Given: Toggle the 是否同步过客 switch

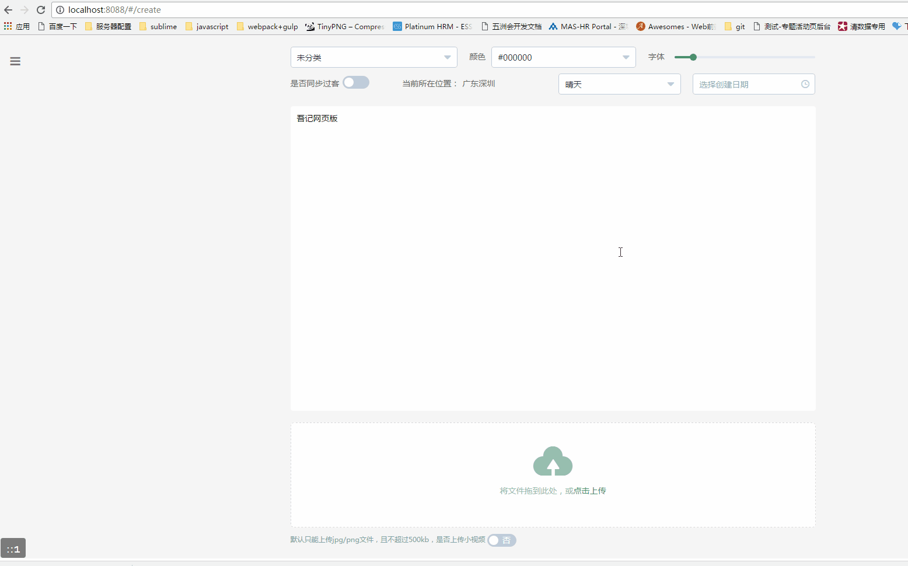Looking at the screenshot, I should [356, 82].
